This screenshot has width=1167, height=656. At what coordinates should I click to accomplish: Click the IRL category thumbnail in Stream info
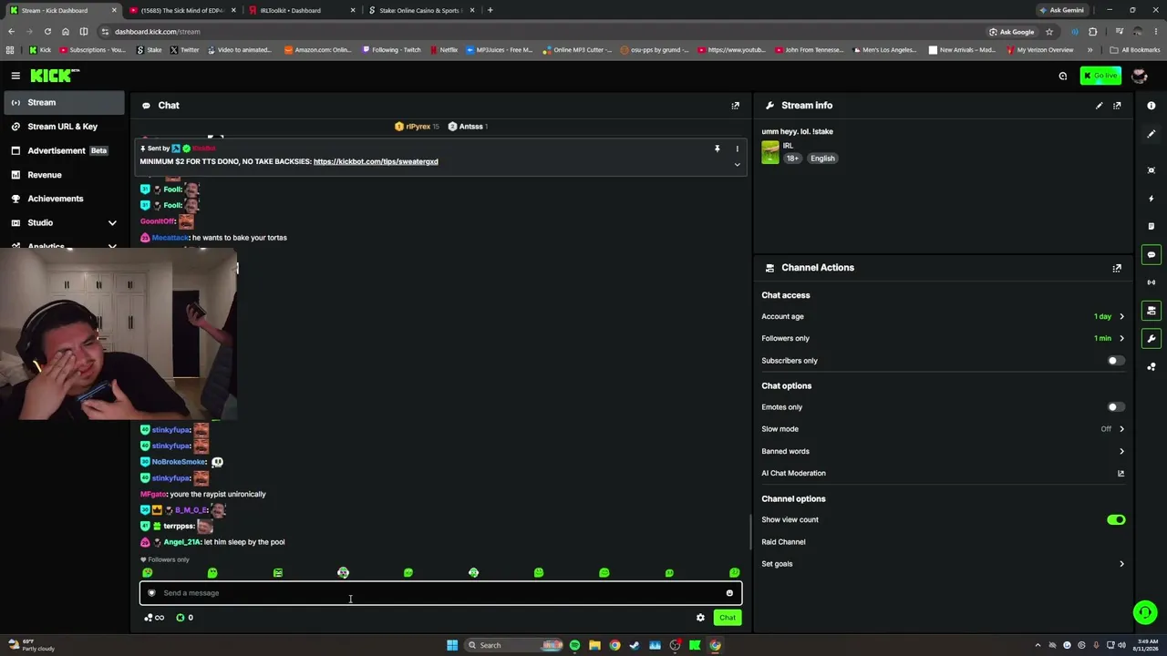[770, 152]
